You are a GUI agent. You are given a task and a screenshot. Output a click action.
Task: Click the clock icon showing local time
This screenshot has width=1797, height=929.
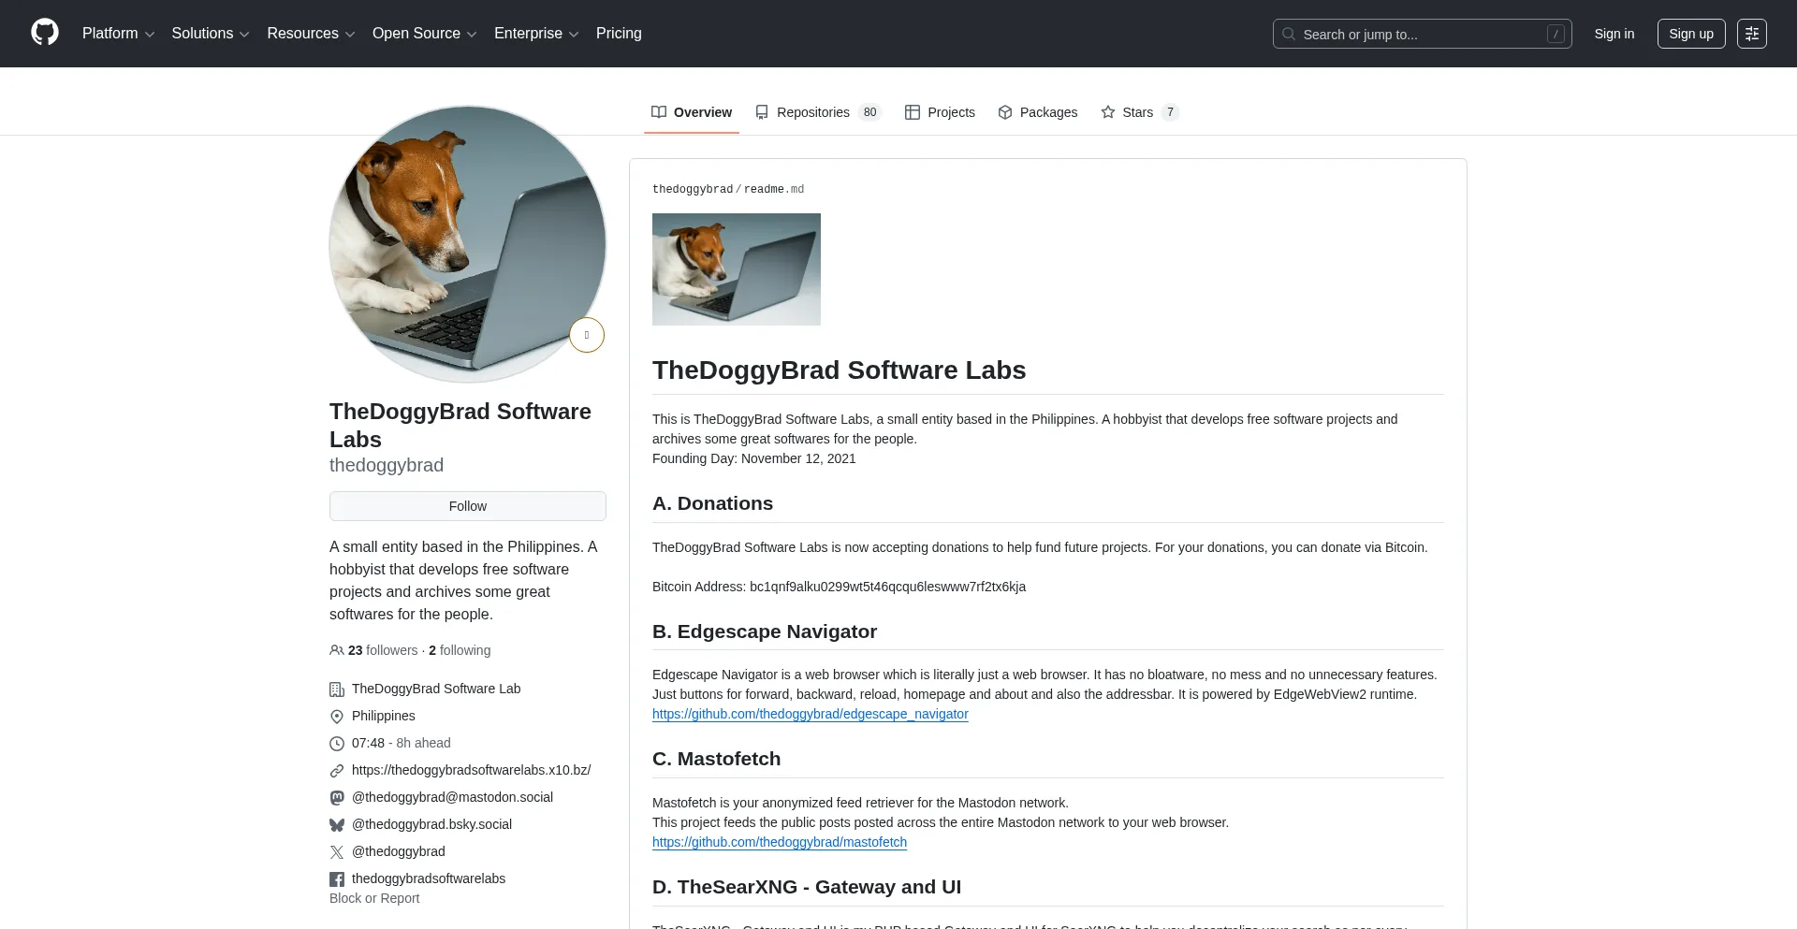tap(337, 743)
